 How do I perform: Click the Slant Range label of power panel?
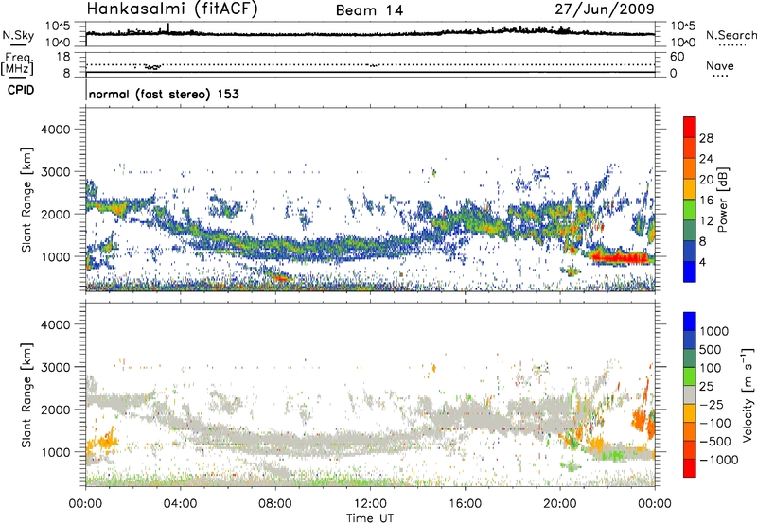(x=26, y=200)
